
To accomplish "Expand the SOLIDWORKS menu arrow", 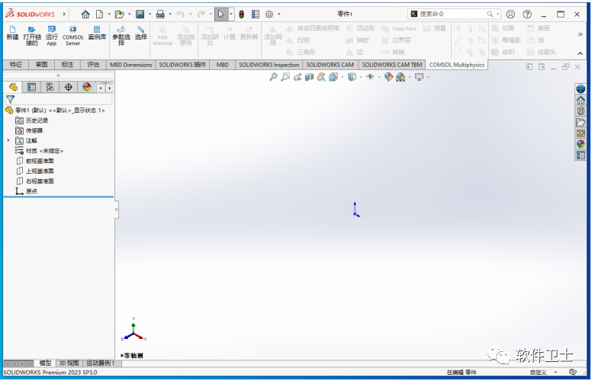I will pos(65,14).
